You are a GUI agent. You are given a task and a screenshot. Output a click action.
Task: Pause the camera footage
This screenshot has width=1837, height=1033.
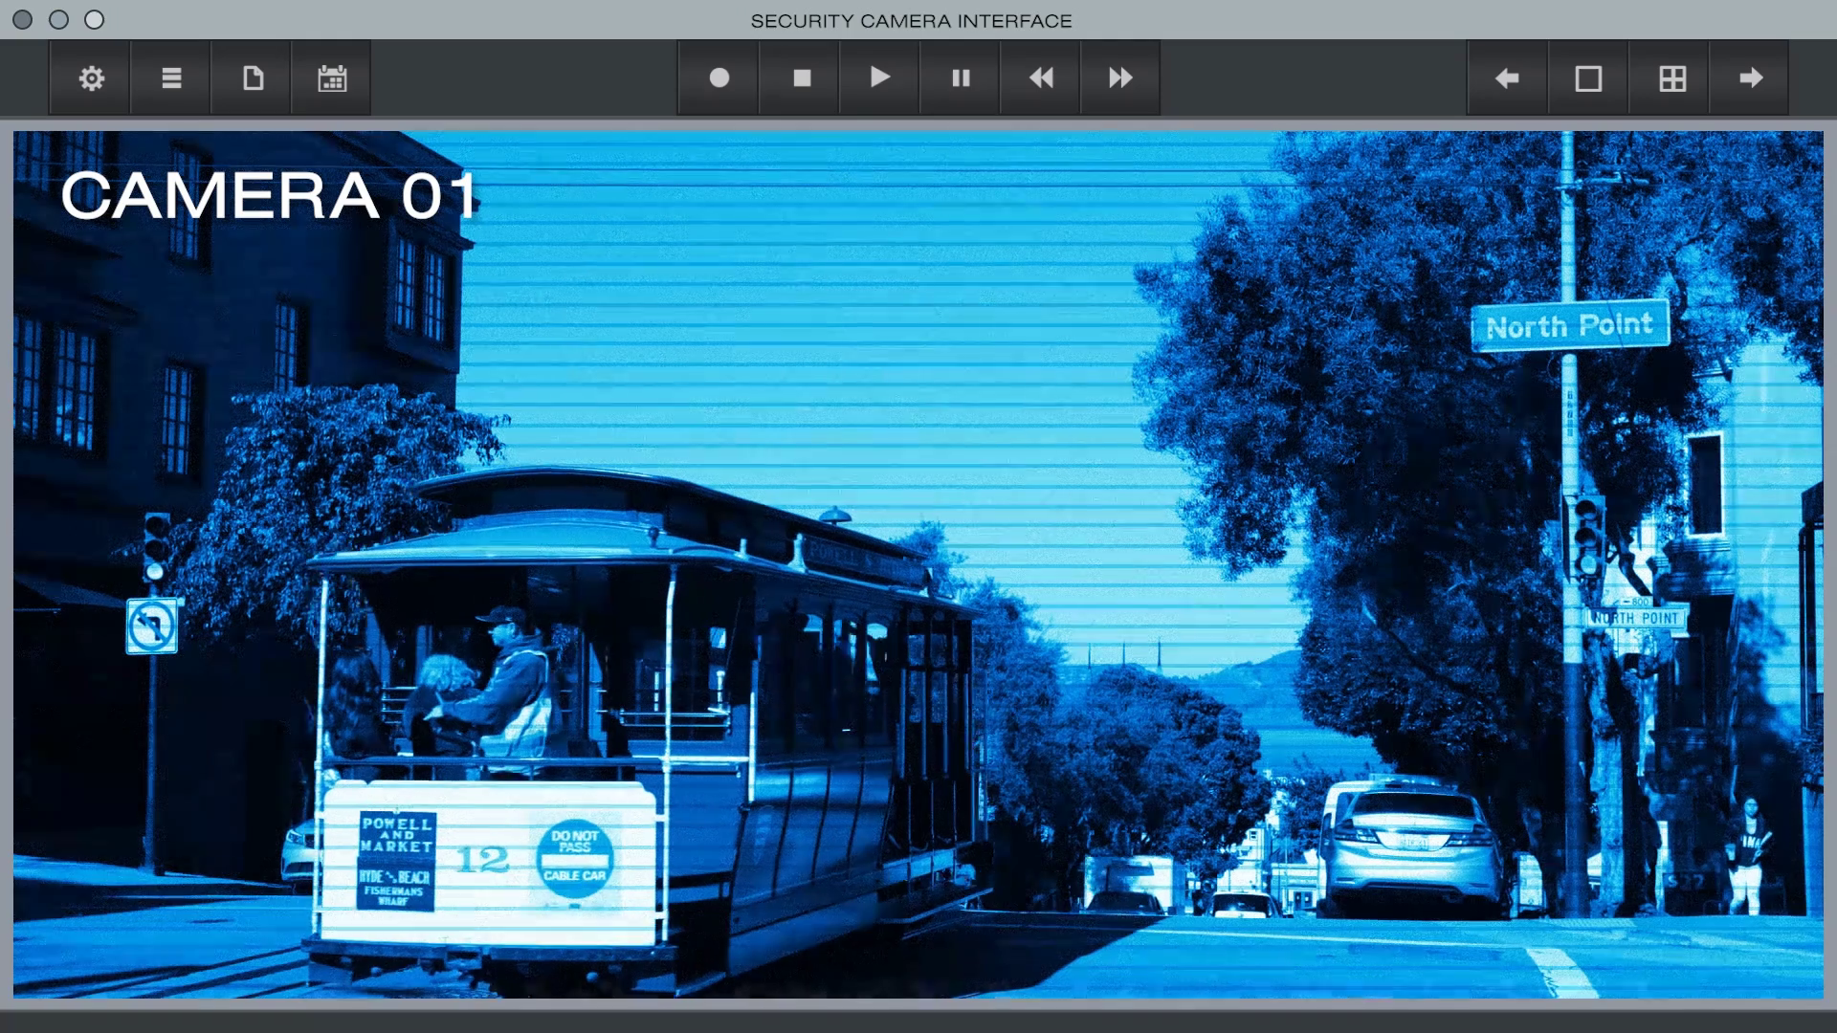961,78
